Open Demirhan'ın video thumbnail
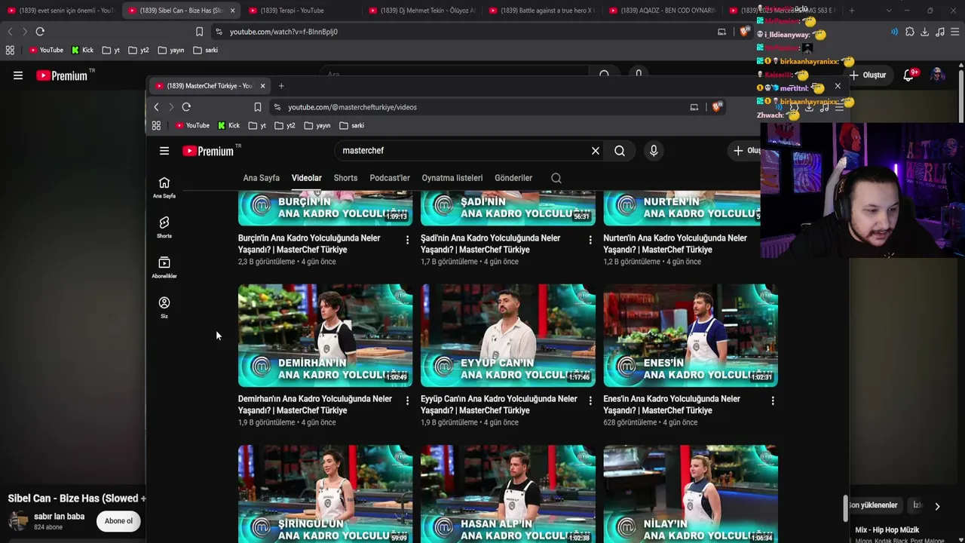This screenshot has width=965, height=543. [x=325, y=336]
